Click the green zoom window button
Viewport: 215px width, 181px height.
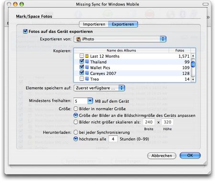pos(21,4)
